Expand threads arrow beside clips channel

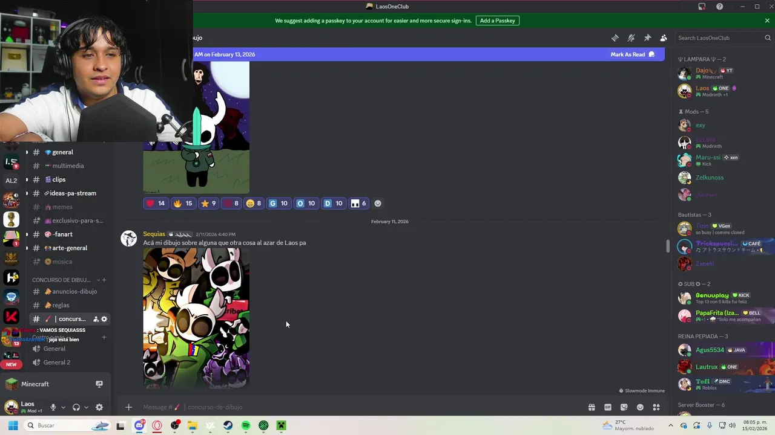[x=27, y=179]
